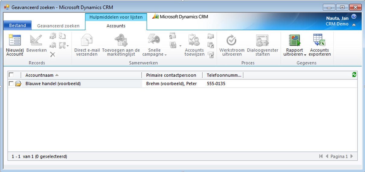Open the Blauwe handel (voorbeeld) account
The width and height of the screenshot is (365, 172).
(x=53, y=84)
